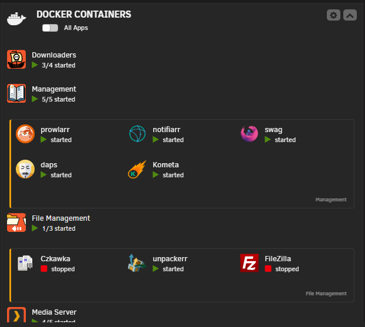Expand the Downloaders folder label
Viewport: 365px width, 327px height.
click(x=54, y=55)
